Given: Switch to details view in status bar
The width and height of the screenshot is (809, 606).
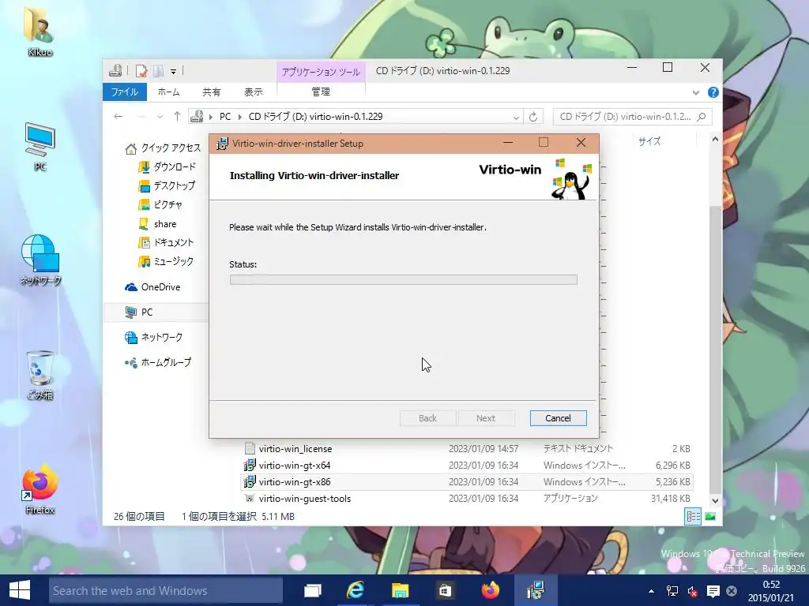Looking at the screenshot, I should click(693, 516).
